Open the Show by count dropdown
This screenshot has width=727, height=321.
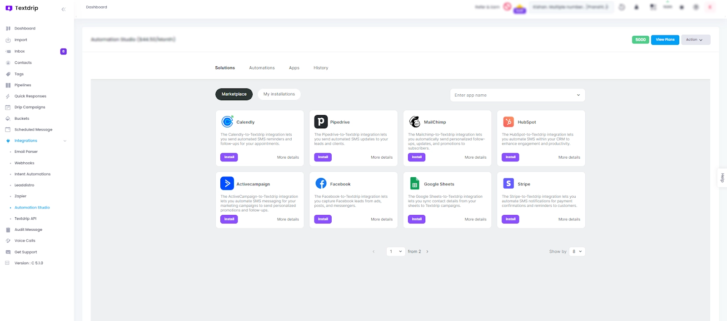(x=577, y=252)
